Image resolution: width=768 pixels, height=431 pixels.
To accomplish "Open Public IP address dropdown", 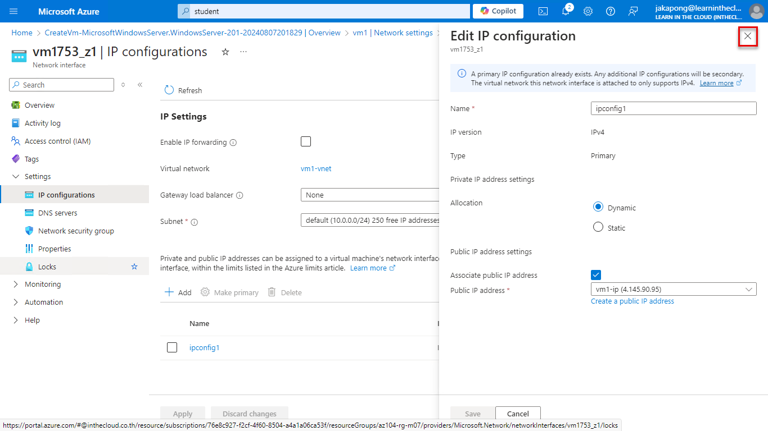I will 674,289.
